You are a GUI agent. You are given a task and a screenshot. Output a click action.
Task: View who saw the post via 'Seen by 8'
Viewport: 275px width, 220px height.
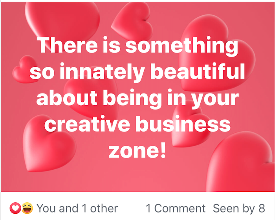point(239,209)
